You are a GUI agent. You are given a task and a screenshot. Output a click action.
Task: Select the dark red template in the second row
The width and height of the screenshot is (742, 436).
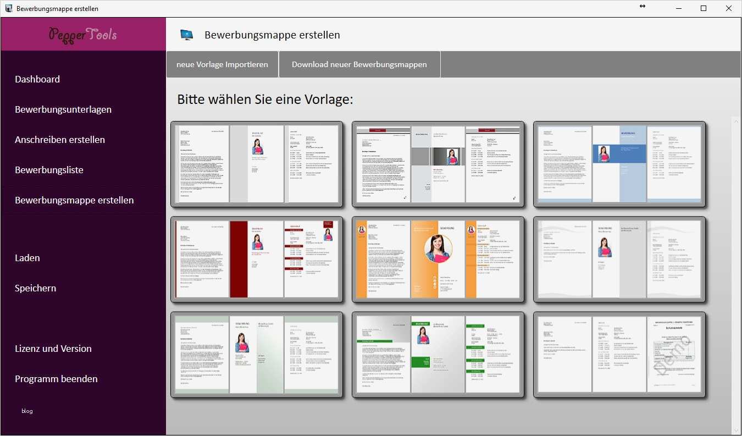[x=257, y=260]
